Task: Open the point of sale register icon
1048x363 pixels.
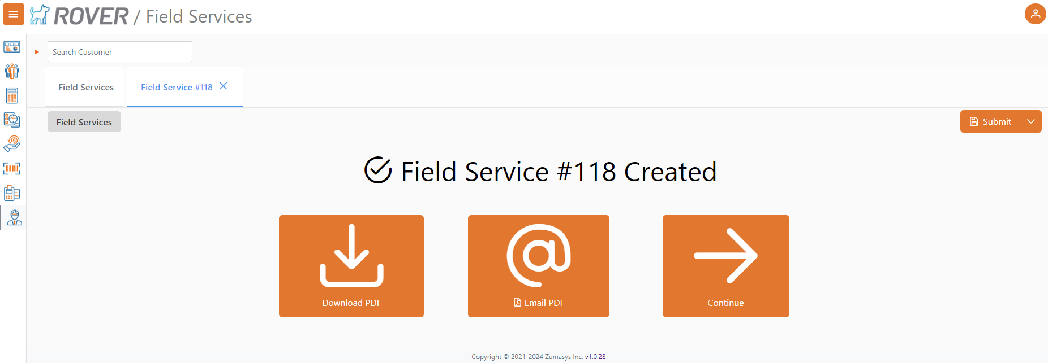Action: click(12, 193)
